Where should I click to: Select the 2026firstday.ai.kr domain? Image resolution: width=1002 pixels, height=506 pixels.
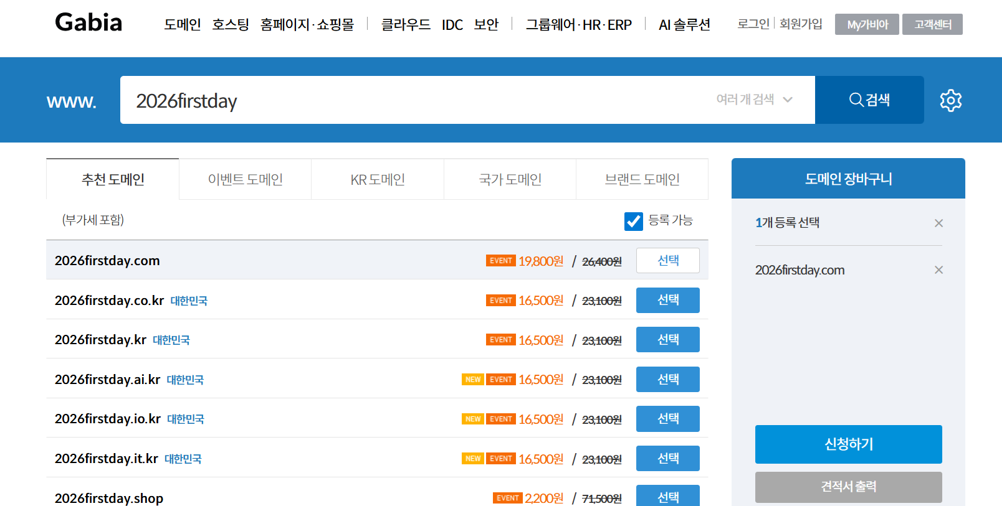pos(668,379)
